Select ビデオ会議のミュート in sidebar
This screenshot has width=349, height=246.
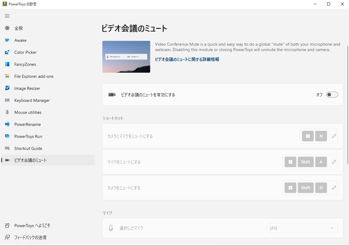48,160
